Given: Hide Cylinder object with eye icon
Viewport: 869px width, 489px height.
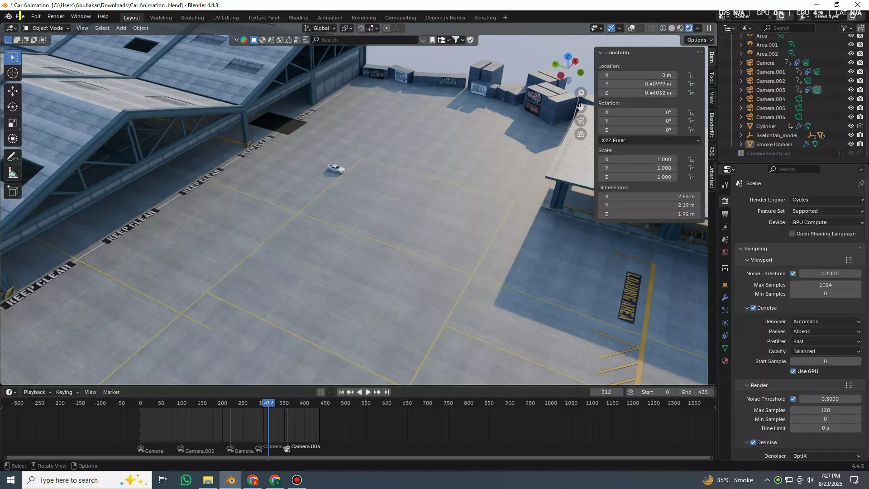Looking at the screenshot, I should [x=851, y=126].
